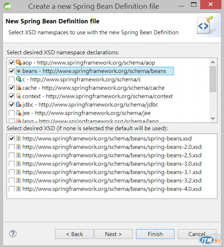
Task: Select the spring-beans.xsd URL text
Action: click(107, 139)
